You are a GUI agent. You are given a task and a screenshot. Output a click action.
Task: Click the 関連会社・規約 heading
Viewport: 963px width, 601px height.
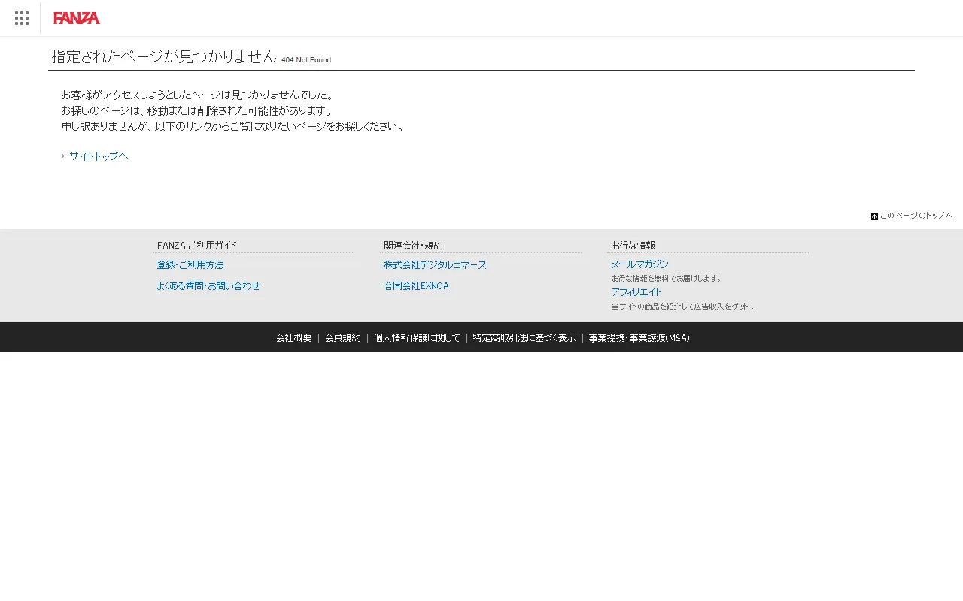click(x=413, y=245)
